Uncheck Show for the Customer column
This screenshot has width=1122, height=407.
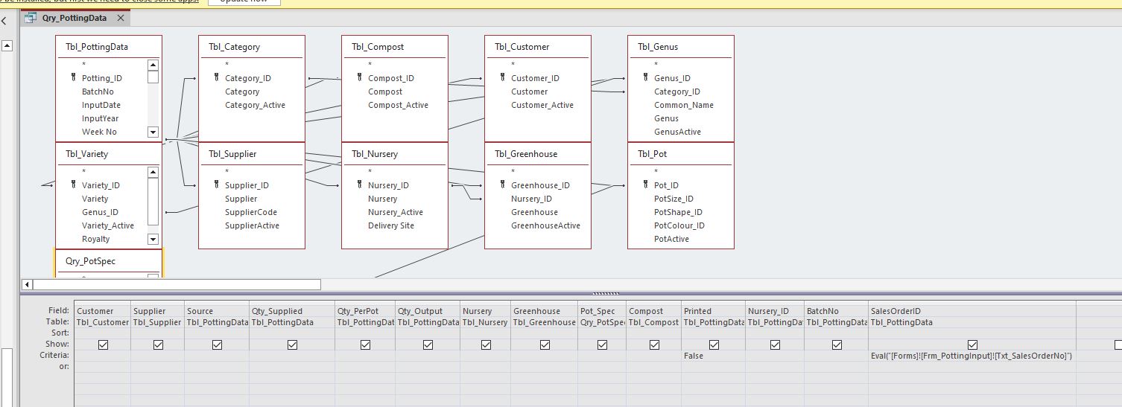pos(103,344)
